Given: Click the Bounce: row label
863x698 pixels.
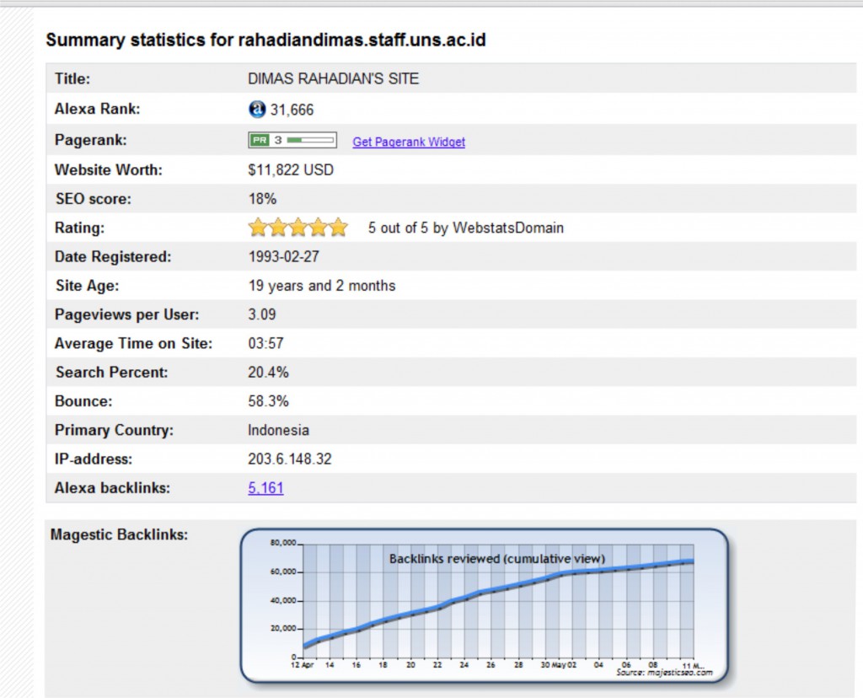Looking at the screenshot, I should tap(83, 400).
